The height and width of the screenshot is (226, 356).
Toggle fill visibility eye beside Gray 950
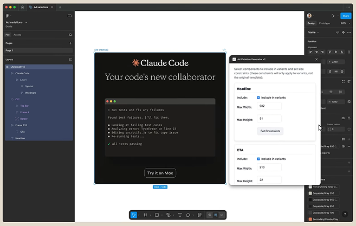point(344,146)
